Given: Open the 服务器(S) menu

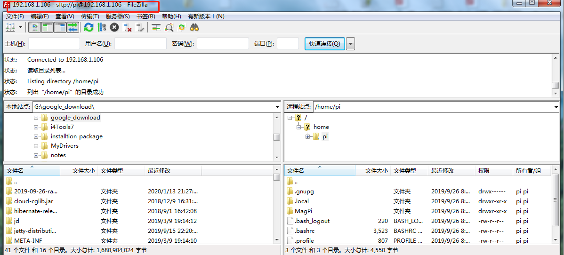Looking at the screenshot, I should (x=118, y=16).
